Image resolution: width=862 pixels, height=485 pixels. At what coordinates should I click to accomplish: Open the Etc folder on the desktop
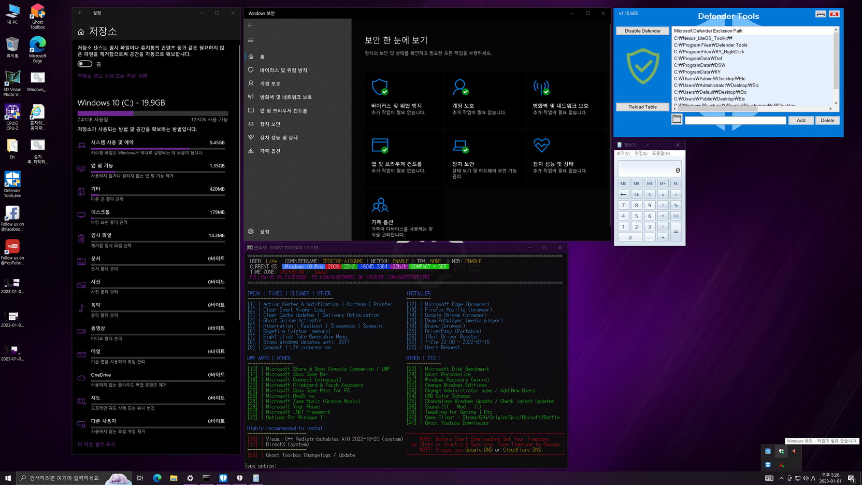(12, 149)
